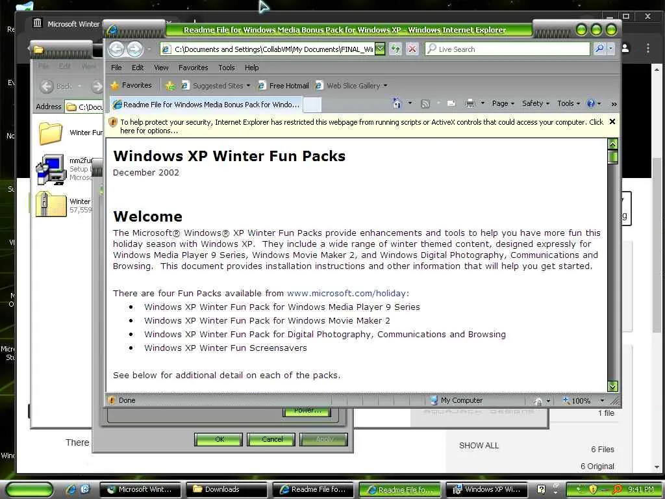665x499 pixels.
Task: Click the Favorites star button
Action: click(x=131, y=85)
